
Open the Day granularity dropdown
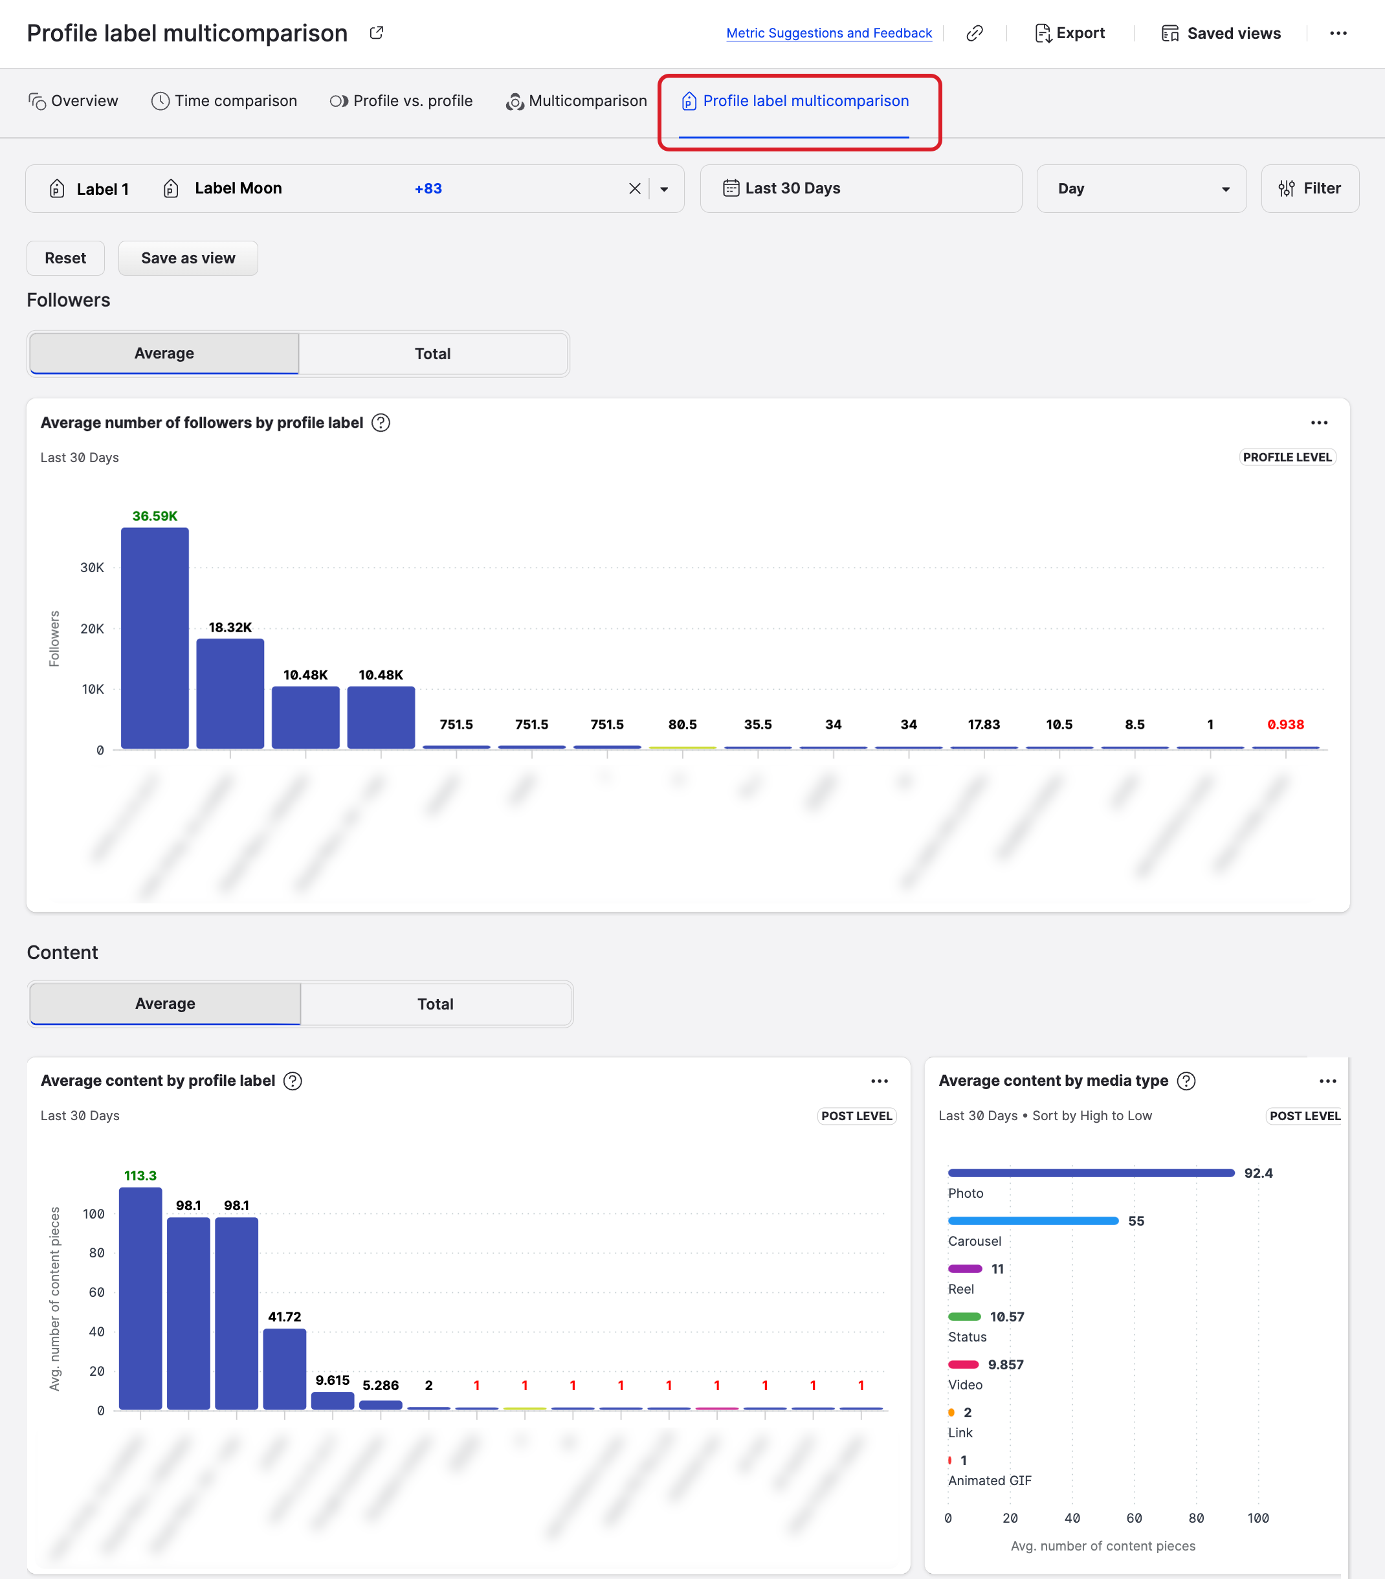pos(1140,188)
